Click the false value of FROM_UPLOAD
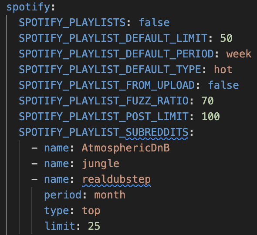This screenshot has width=257, height=235. 223,85
